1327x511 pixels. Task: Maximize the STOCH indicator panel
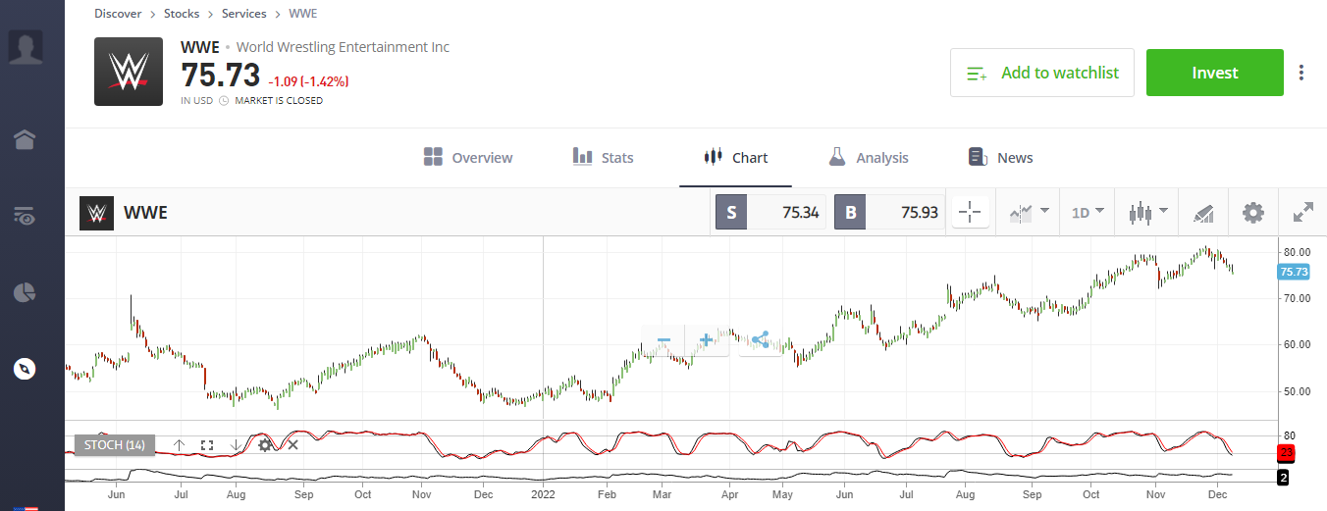click(x=207, y=445)
